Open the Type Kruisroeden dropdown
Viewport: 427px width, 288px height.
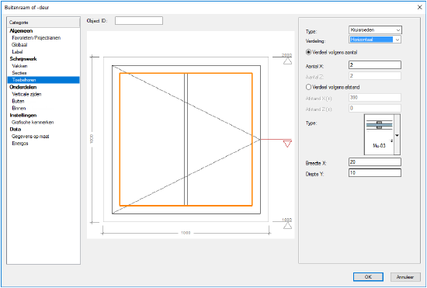point(375,30)
